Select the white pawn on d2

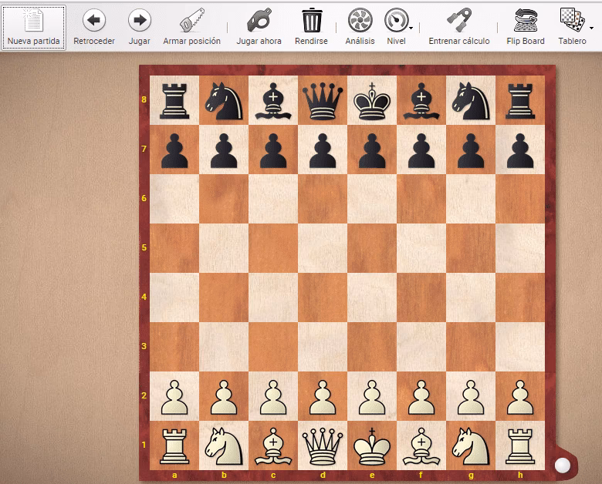click(x=323, y=397)
